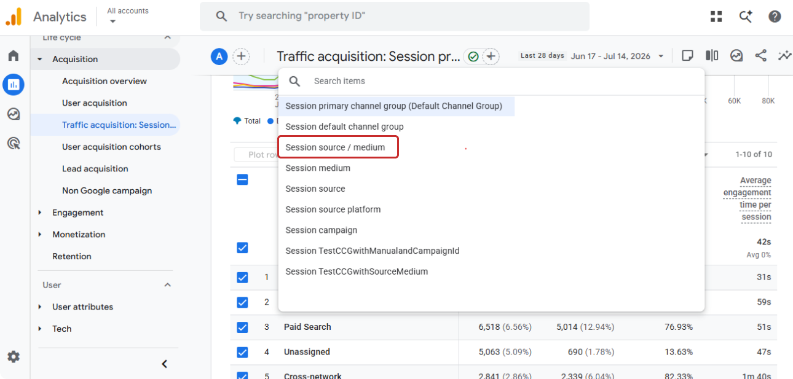Open the Admin gear icon
The image size is (793, 379).
pyautogui.click(x=14, y=356)
